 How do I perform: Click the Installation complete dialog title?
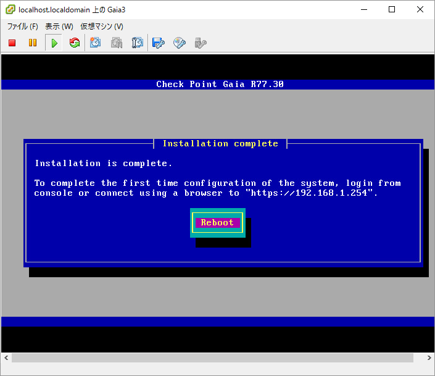220,144
